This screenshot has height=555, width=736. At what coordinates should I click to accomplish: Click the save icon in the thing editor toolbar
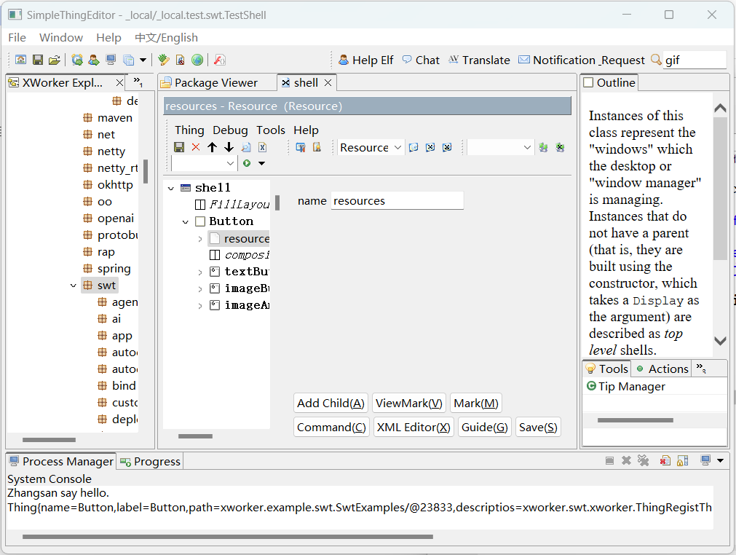[179, 147]
